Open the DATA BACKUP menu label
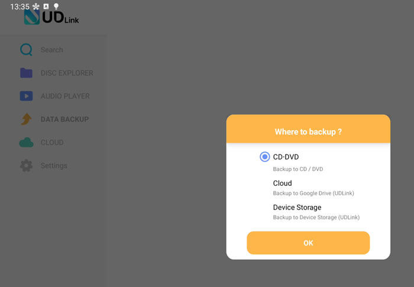 point(64,119)
